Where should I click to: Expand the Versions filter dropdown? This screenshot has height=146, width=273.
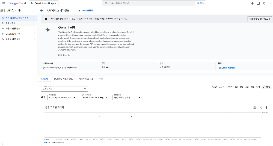tap(63, 97)
